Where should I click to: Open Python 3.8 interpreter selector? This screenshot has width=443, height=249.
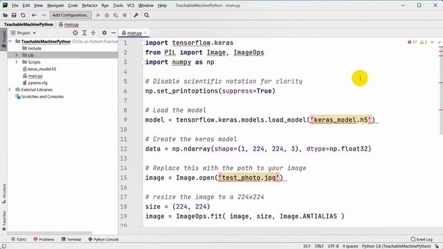point(397,246)
